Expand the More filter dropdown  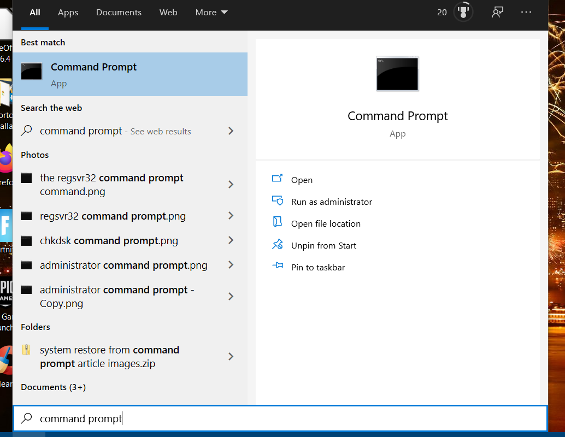coord(211,13)
